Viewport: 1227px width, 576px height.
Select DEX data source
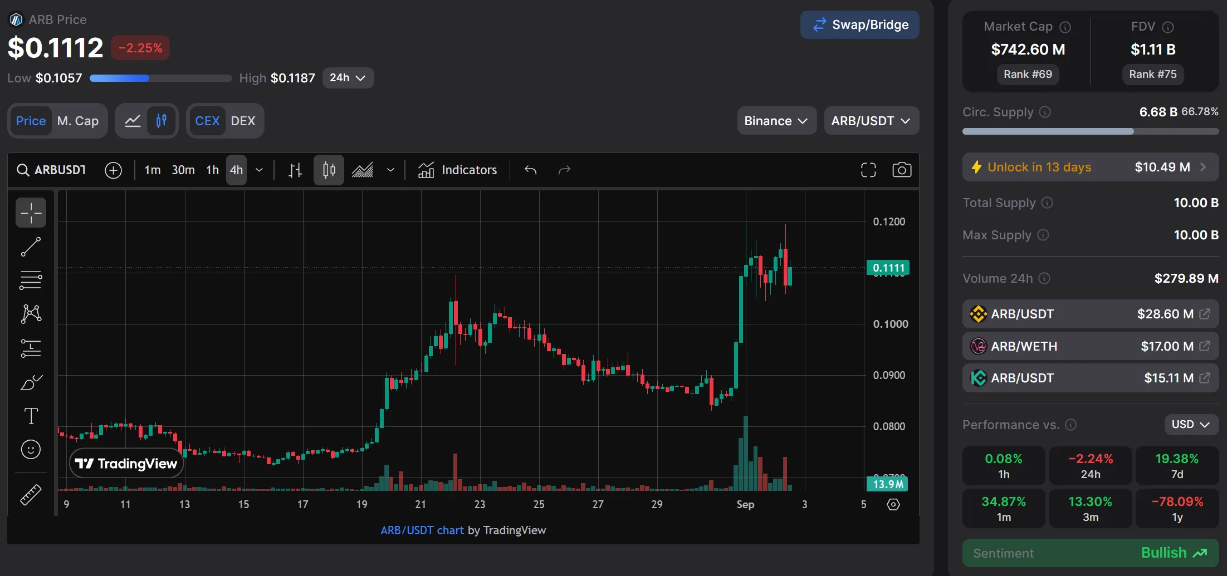tap(243, 121)
